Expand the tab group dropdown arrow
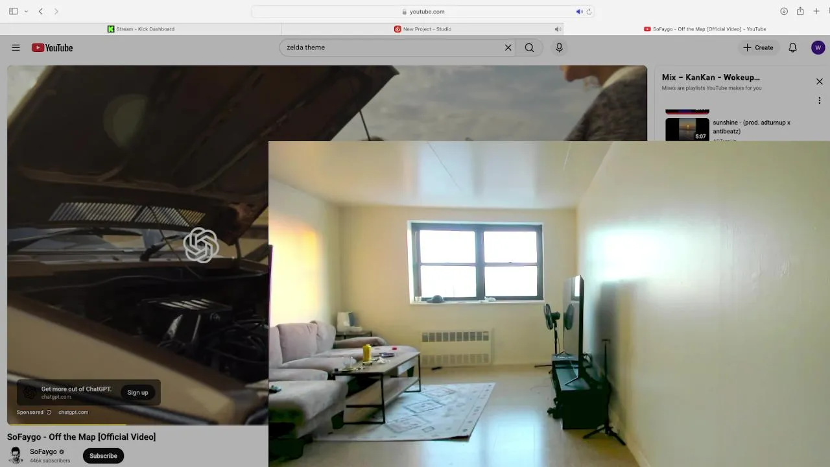This screenshot has height=467, width=830. click(26, 12)
